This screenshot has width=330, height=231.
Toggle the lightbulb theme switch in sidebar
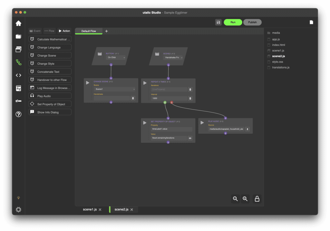pyautogui.click(x=18, y=197)
